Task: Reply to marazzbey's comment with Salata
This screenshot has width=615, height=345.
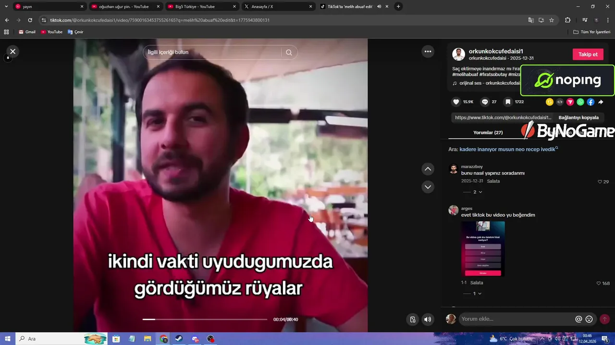Action: (x=493, y=181)
